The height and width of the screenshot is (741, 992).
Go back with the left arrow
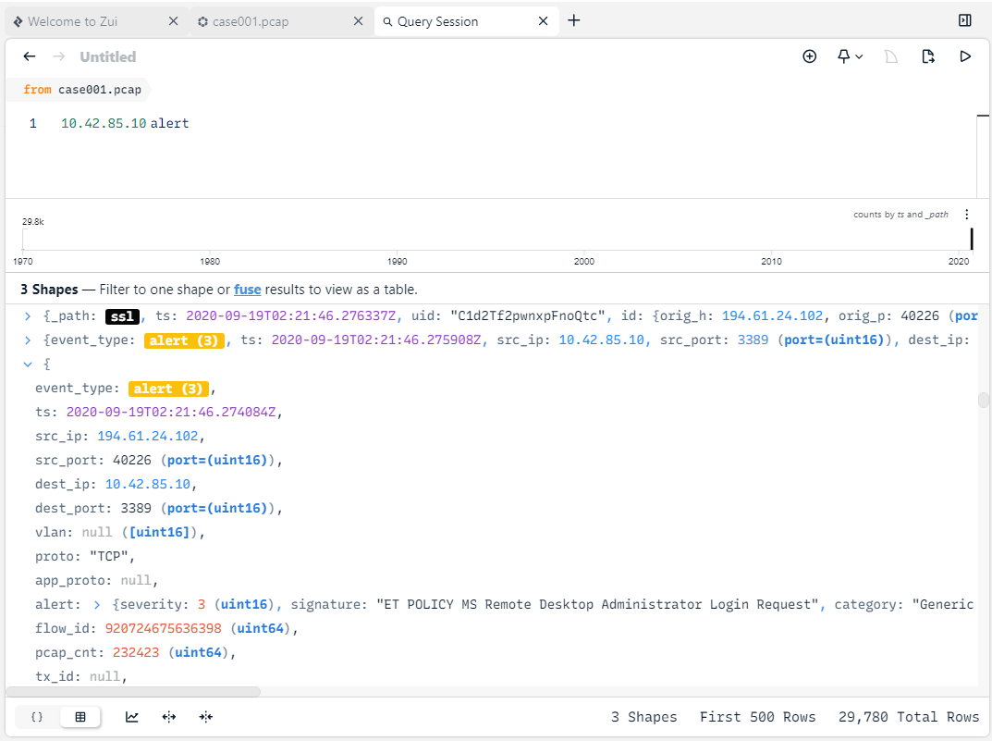[x=30, y=56]
